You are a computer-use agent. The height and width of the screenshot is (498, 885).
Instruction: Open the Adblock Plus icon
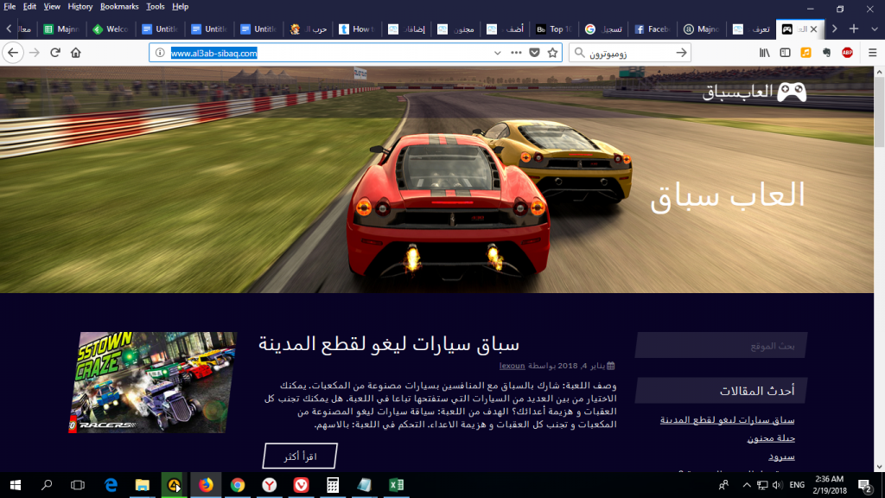(847, 52)
